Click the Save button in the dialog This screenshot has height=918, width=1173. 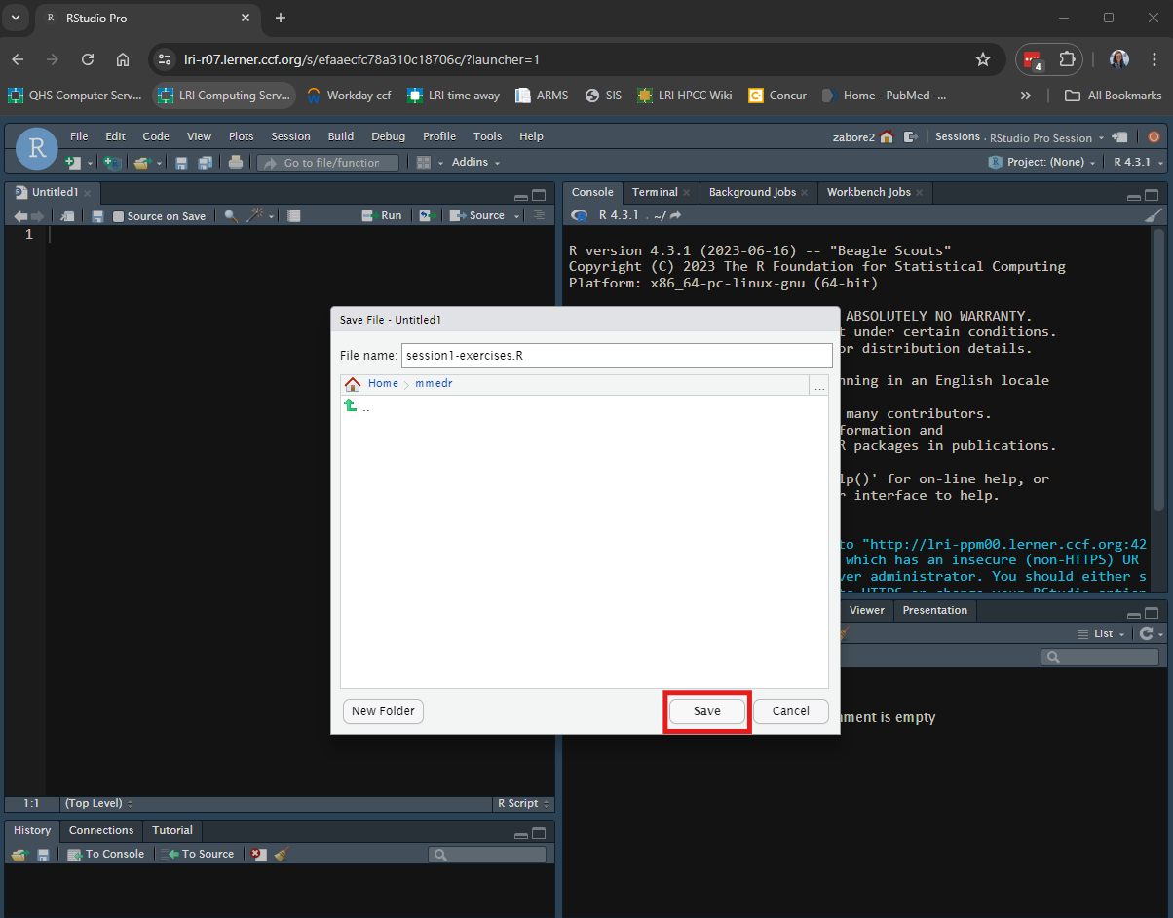click(x=707, y=711)
